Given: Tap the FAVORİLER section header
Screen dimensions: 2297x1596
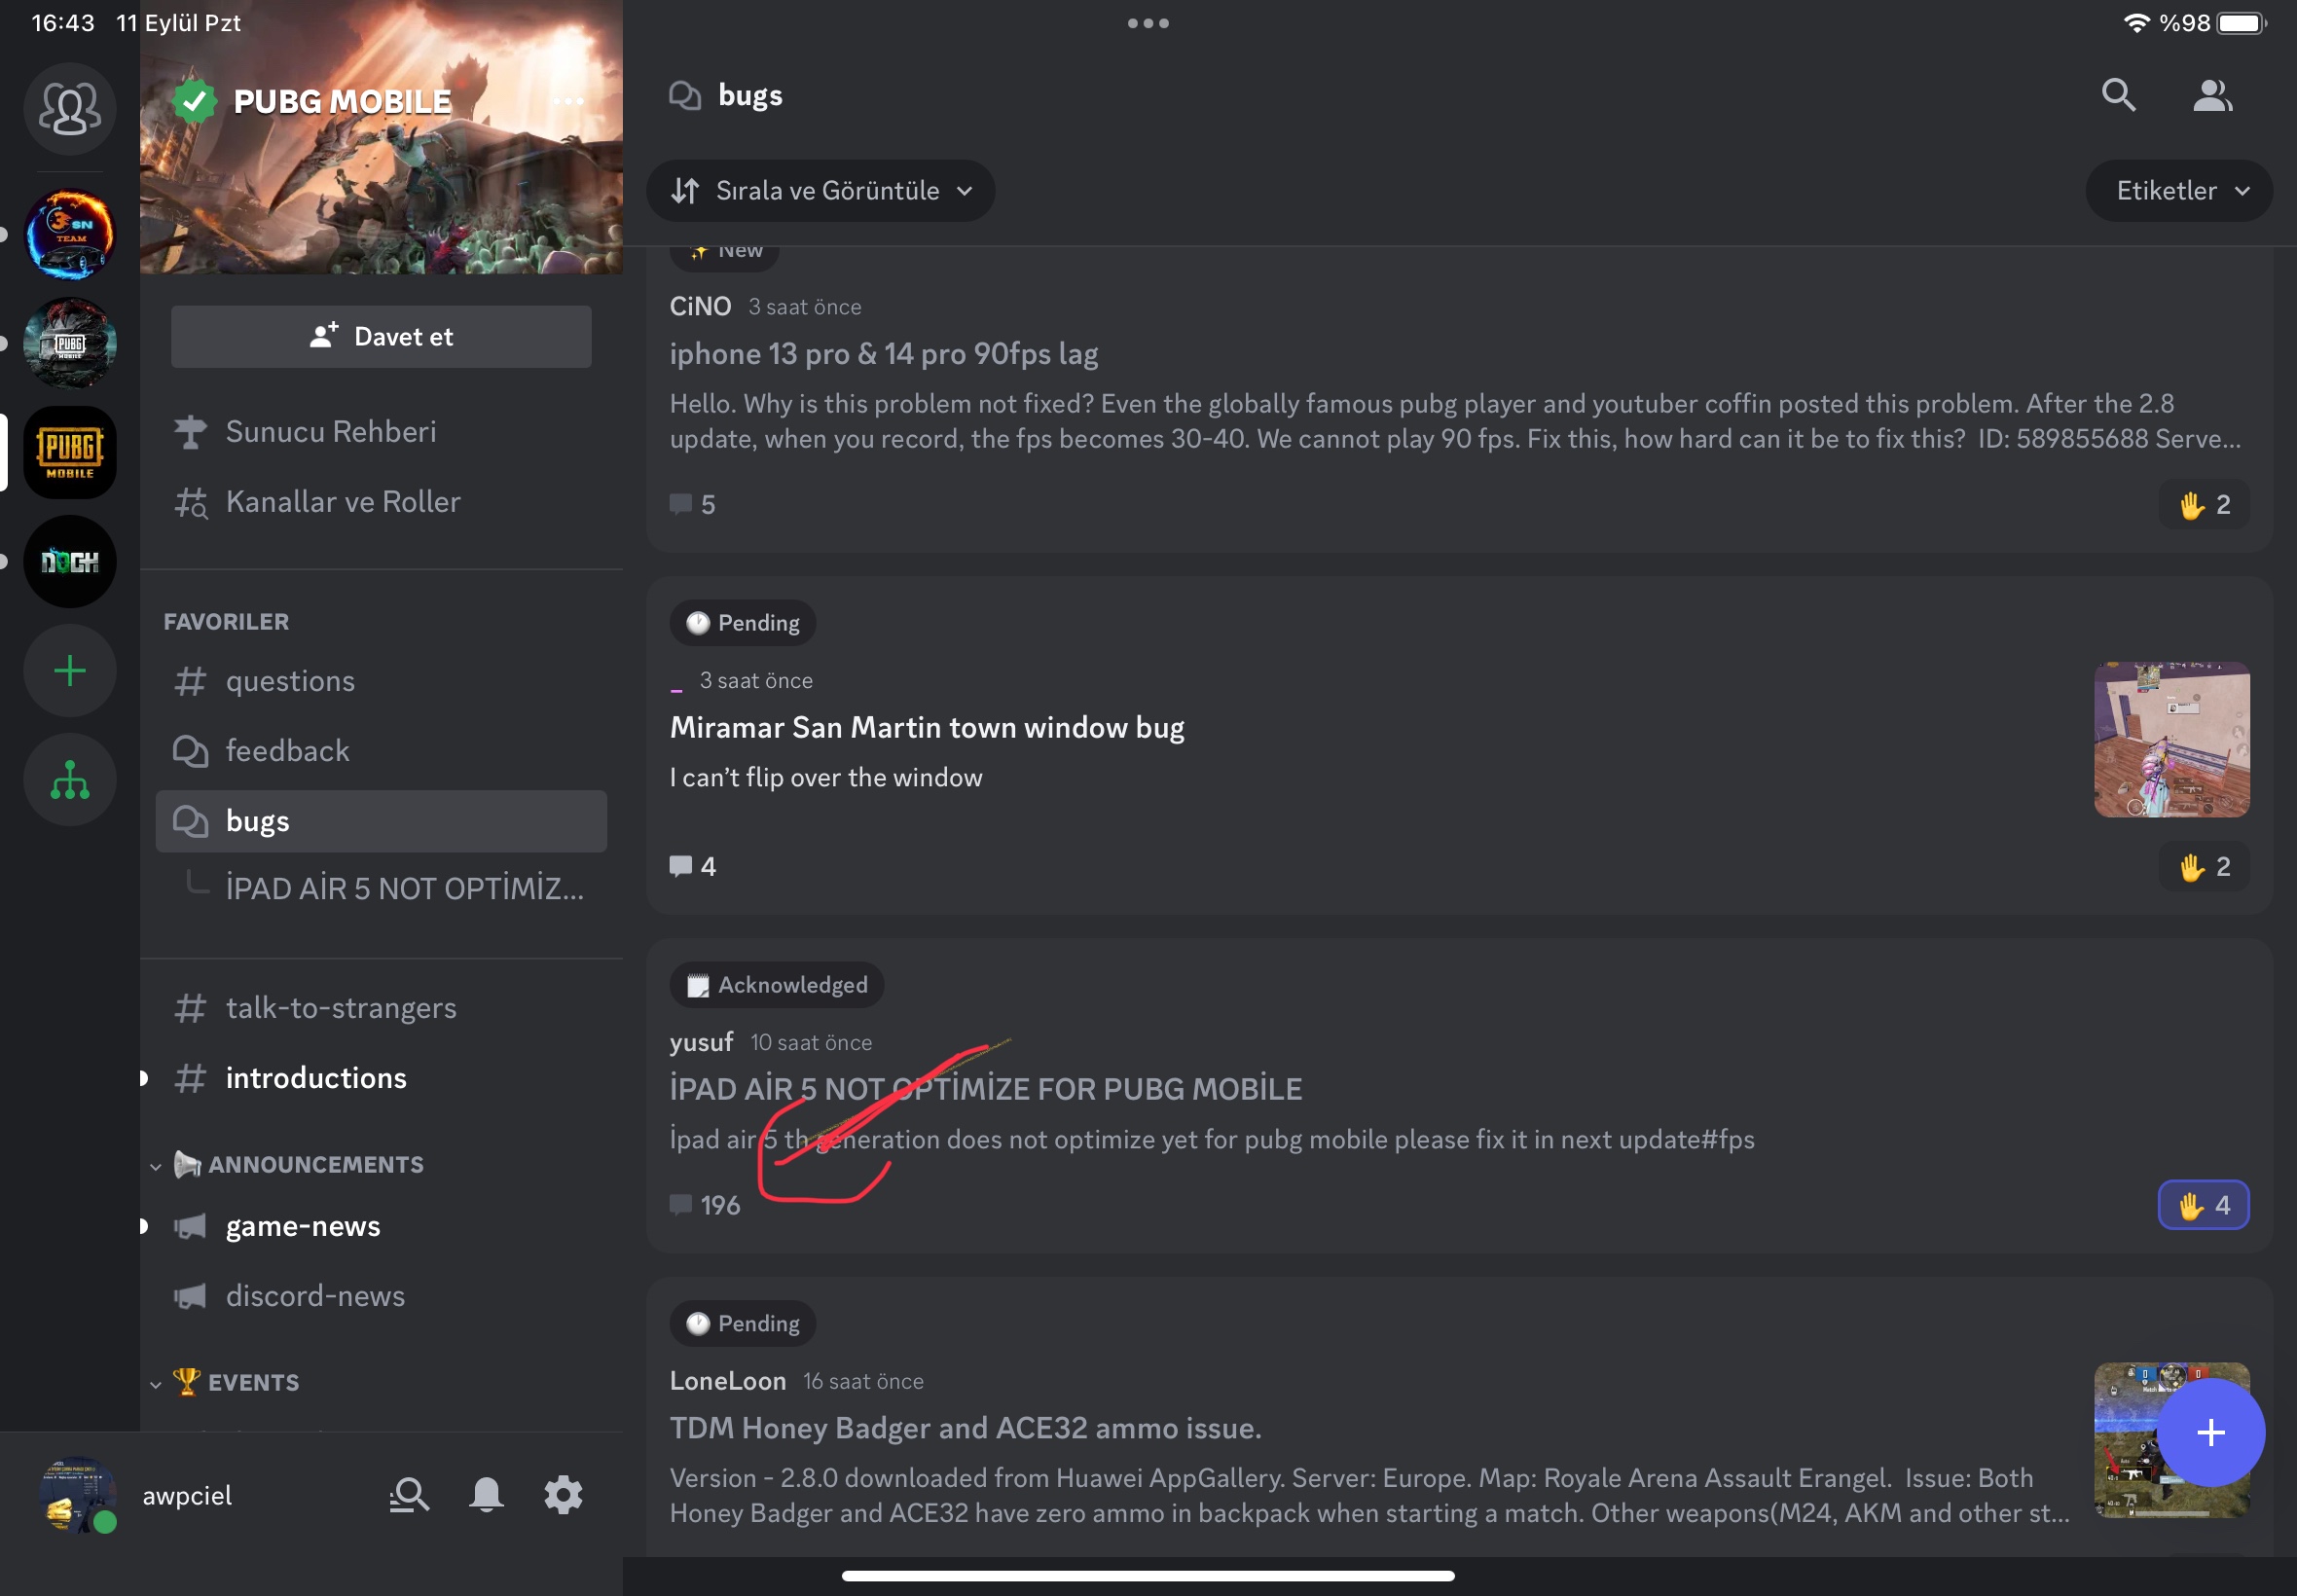Looking at the screenshot, I should 226,621.
